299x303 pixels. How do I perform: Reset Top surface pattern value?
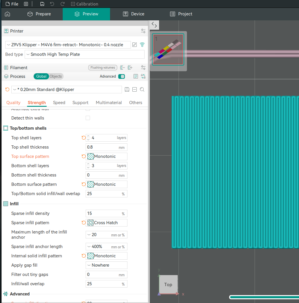[84, 156]
